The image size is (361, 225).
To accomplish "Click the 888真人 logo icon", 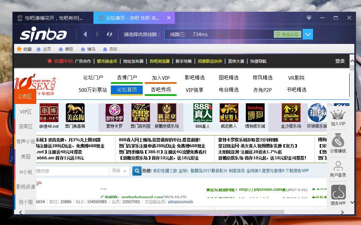I will click(202, 113).
